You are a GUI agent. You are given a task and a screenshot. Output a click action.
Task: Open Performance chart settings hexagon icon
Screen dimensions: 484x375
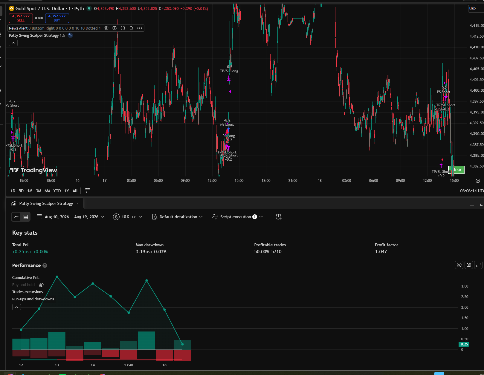[459, 265]
